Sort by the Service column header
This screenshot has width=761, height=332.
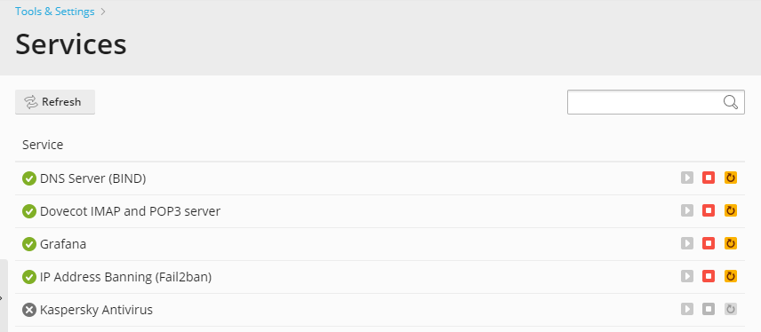(x=43, y=145)
